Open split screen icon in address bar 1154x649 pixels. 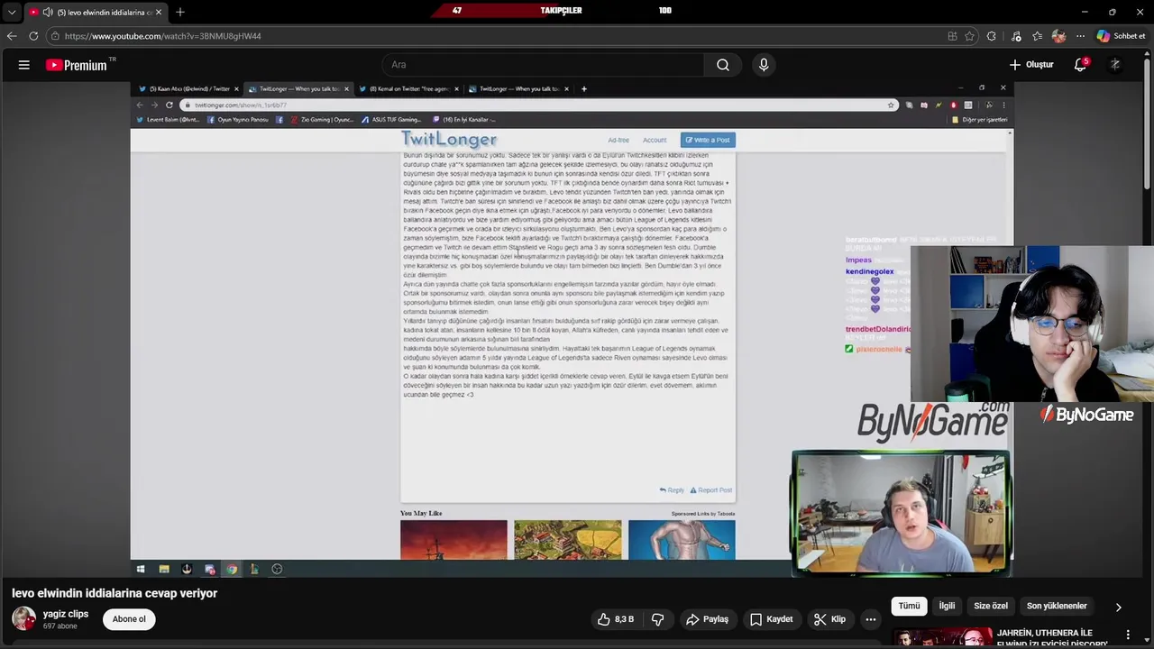pos(952,36)
